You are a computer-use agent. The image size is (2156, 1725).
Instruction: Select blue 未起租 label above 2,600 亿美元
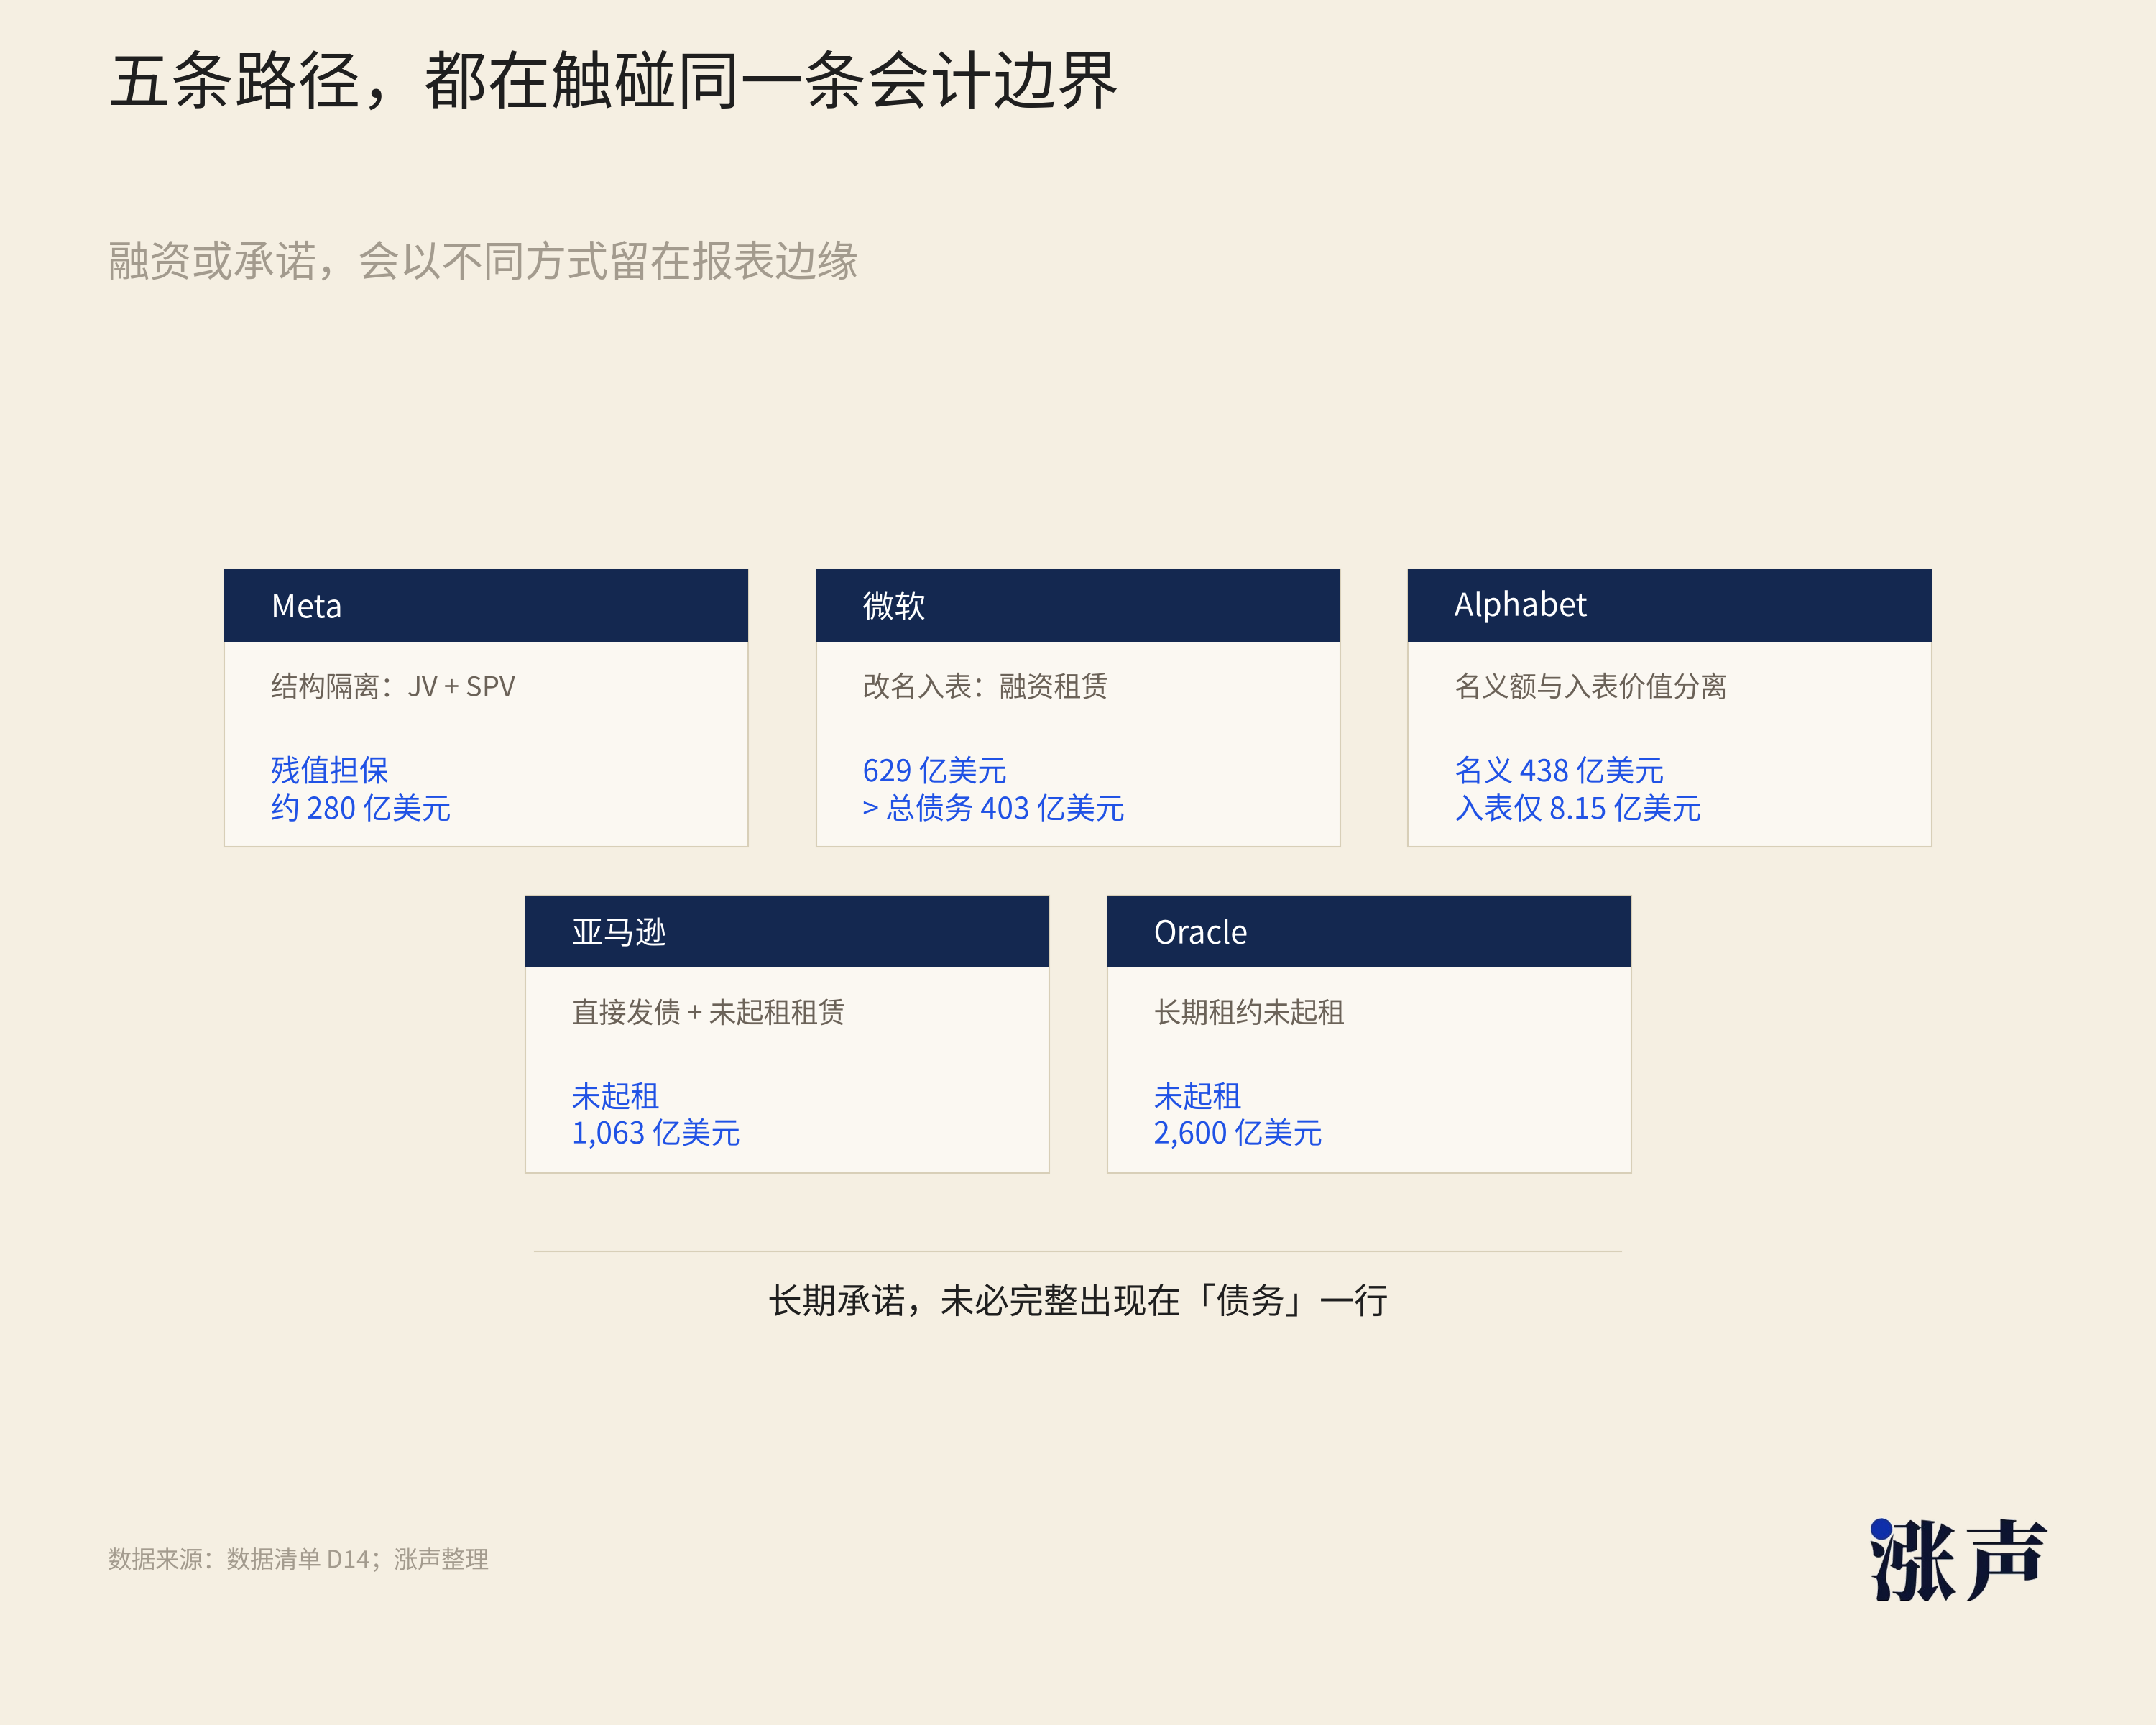(x=1198, y=1096)
